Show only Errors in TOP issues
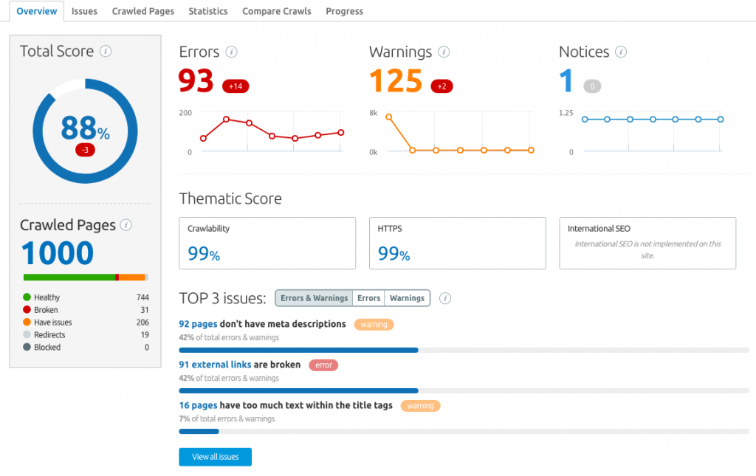Screen dimensions: 756x476 tap(368, 298)
